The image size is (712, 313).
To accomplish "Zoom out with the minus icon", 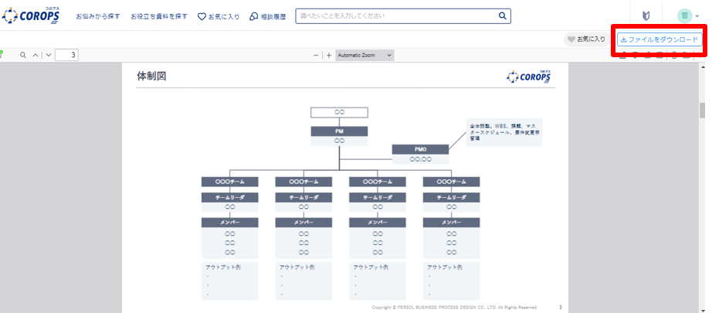I will point(316,55).
